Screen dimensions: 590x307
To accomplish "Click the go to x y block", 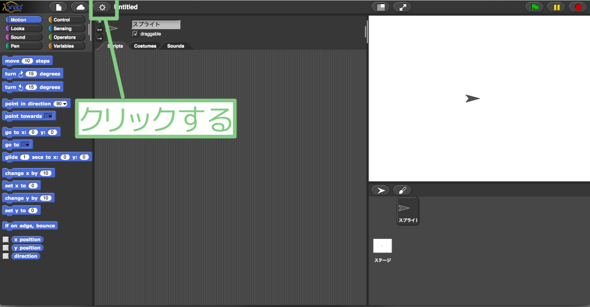I will coord(31,132).
